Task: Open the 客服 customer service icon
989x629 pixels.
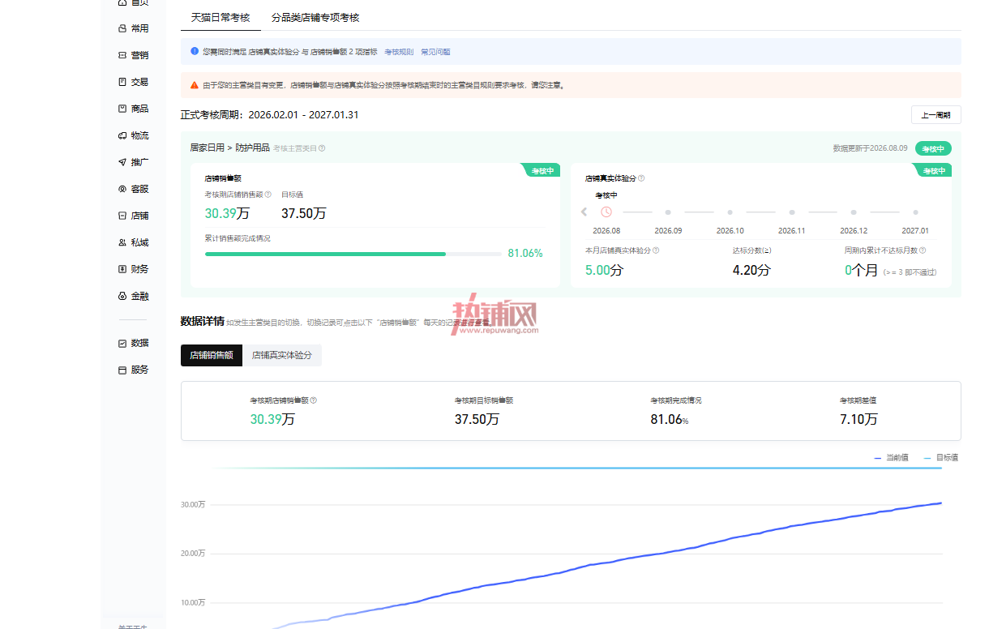Action: pos(122,189)
